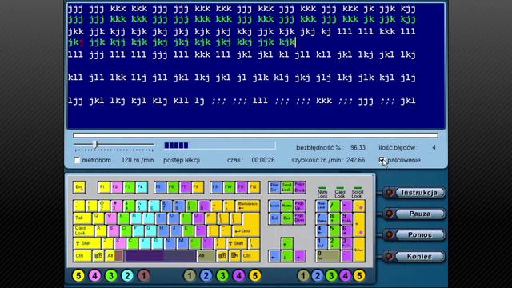
Task: Enable the metronom checkbox
Action: (77, 160)
